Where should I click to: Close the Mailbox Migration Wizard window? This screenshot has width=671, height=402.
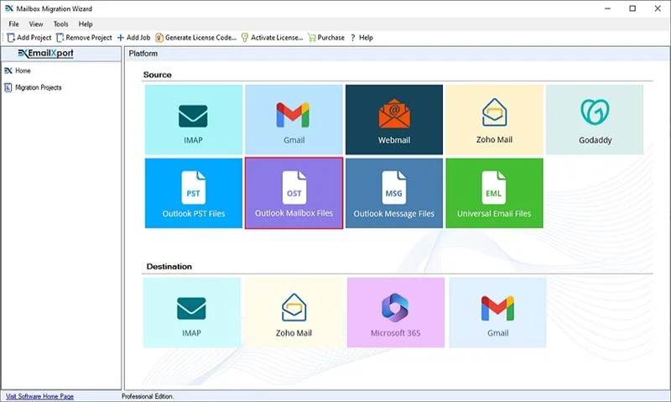tap(658, 8)
